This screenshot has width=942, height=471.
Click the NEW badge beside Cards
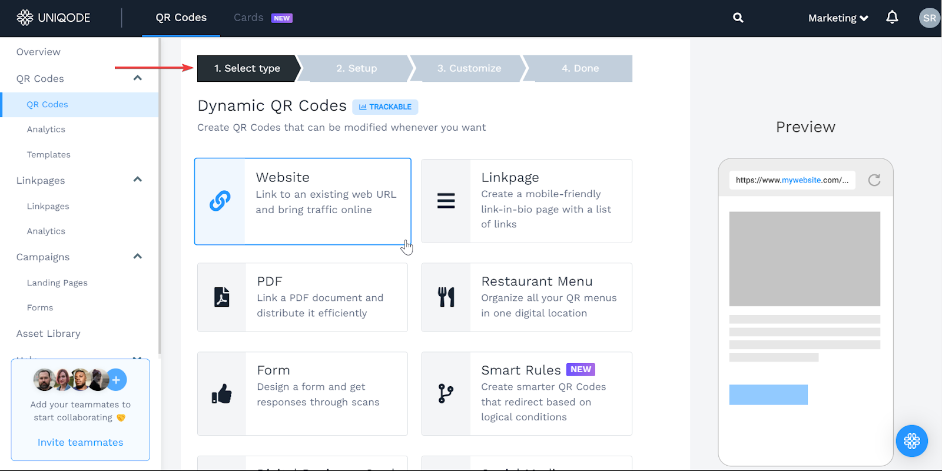281,18
